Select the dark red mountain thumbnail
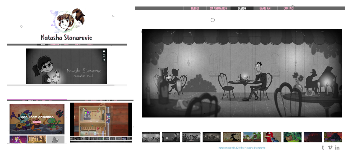 pyautogui.click(x=313, y=137)
